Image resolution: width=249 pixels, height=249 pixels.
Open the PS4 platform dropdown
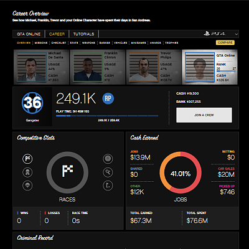tap(221, 34)
